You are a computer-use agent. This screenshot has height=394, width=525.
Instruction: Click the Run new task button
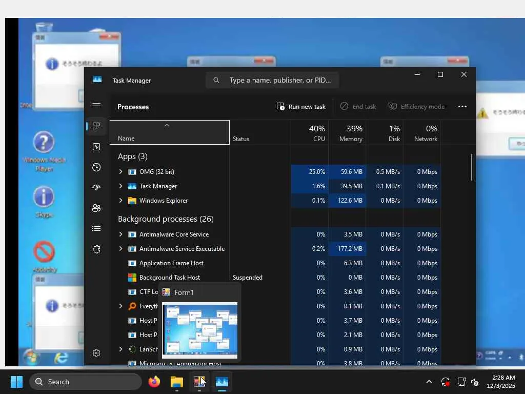coord(301,107)
